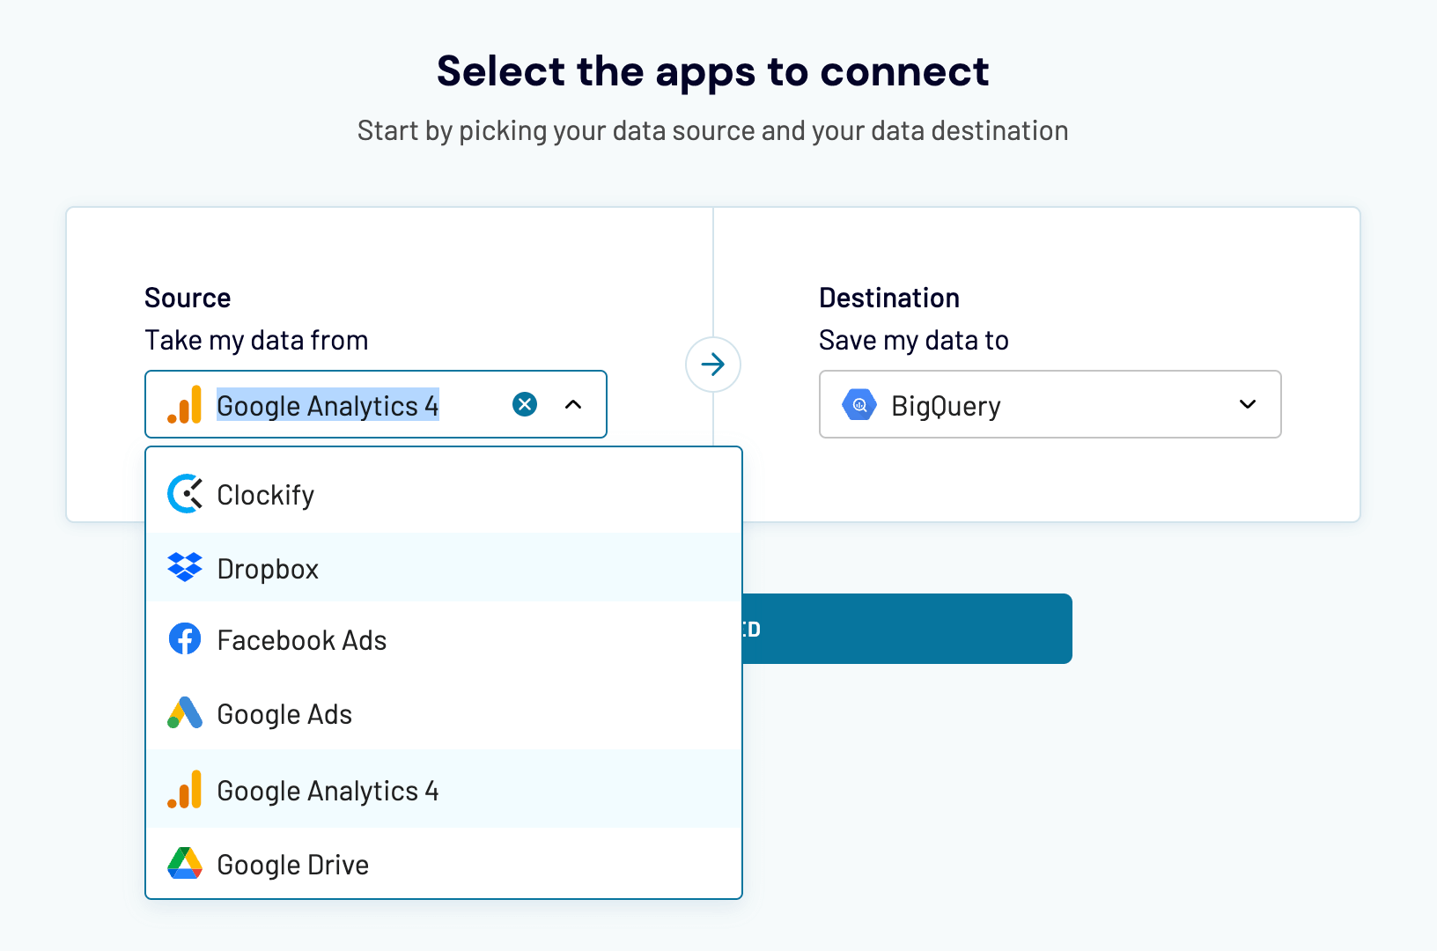The image size is (1437, 951).
Task: Click the Google Drive icon
Action: [184, 864]
